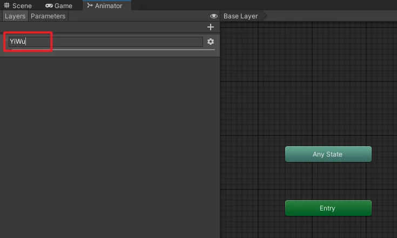Switch to the Layers tab
This screenshot has width=397, height=238.
click(15, 16)
